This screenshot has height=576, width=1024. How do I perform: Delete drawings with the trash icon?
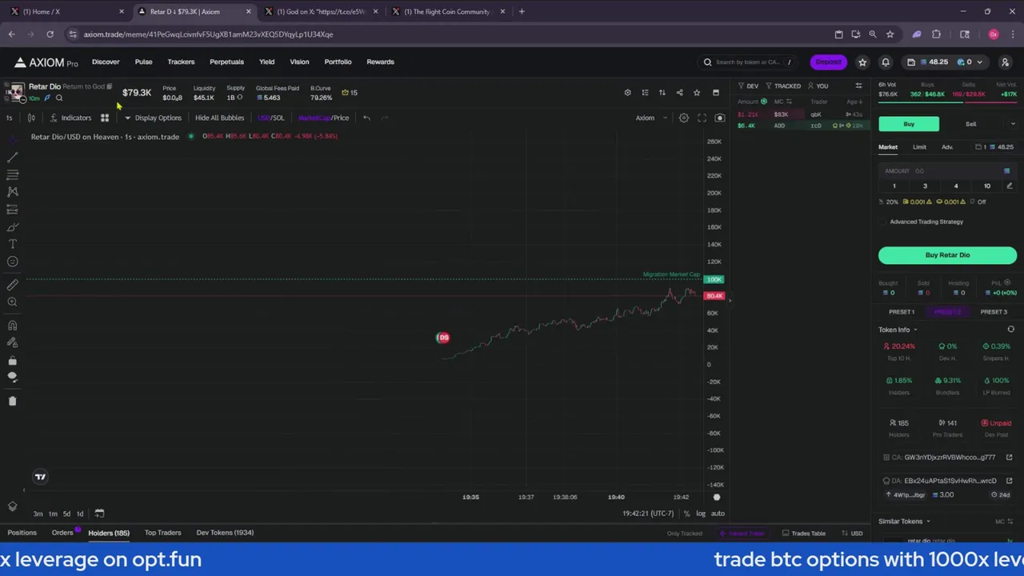pos(12,401)
